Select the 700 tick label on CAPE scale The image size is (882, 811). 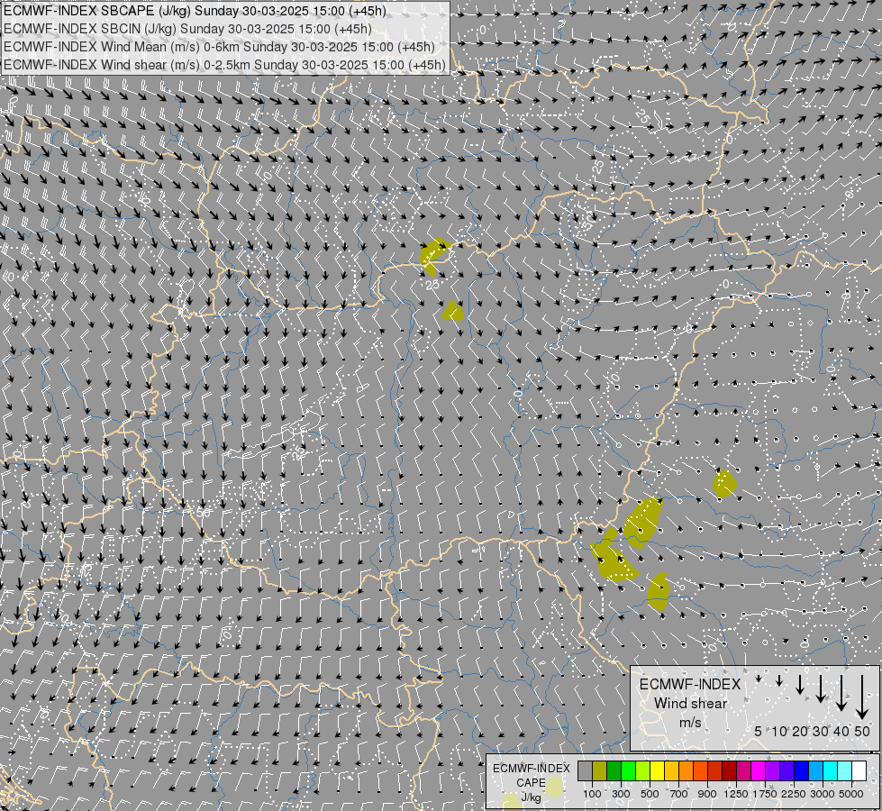click(679, 794)
